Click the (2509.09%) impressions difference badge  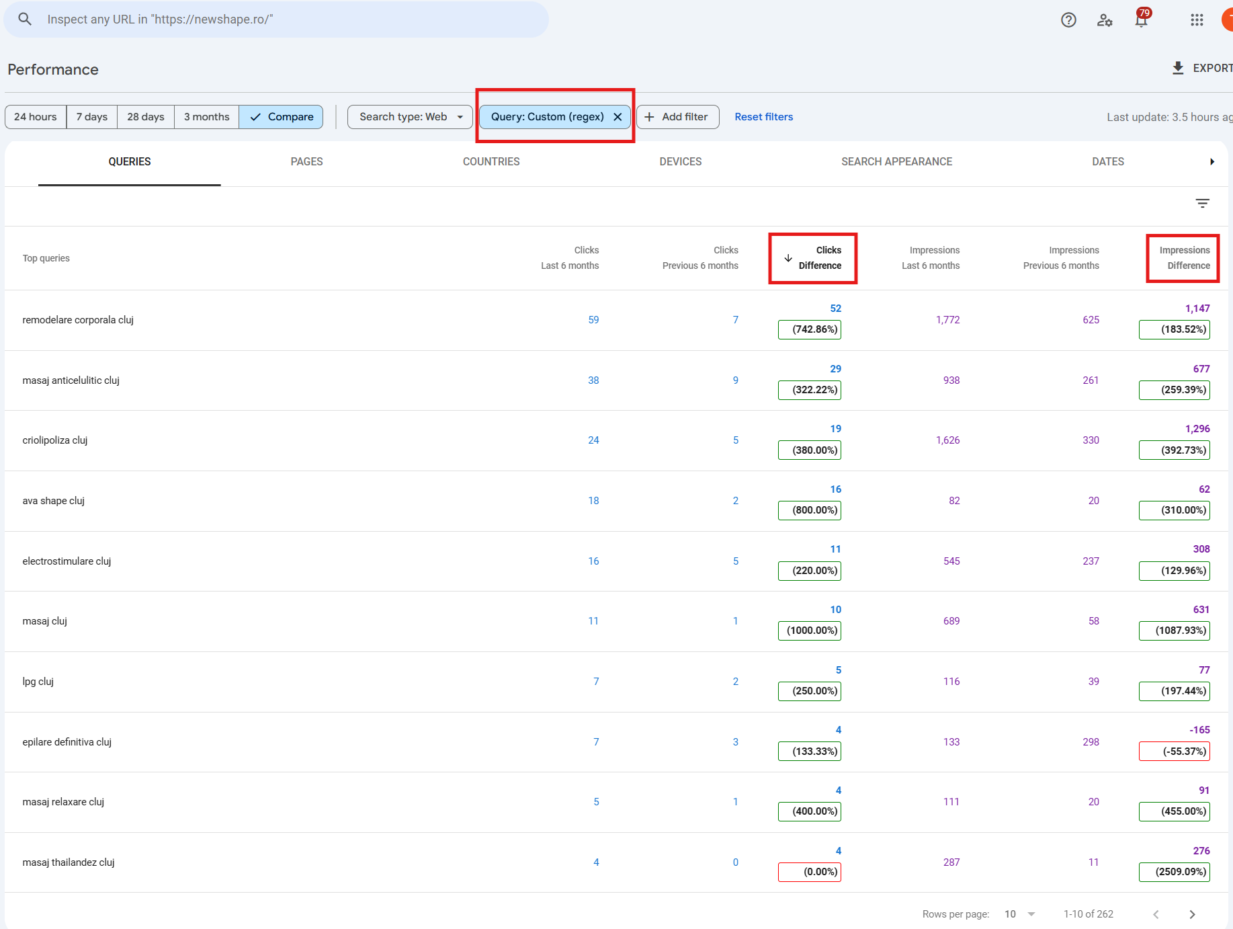tap(1175, 872)
